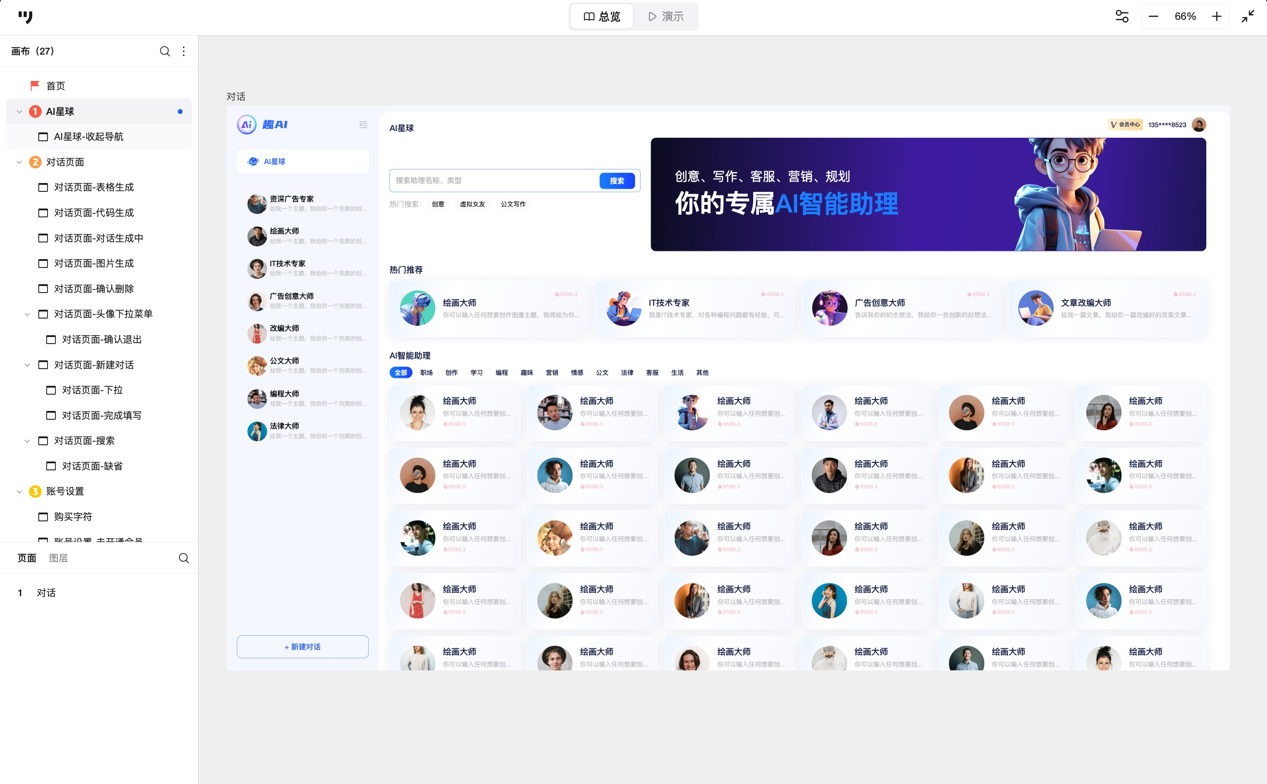Open the canvas list more-options menu
The image size is (1267, 784).
point(183,51)
